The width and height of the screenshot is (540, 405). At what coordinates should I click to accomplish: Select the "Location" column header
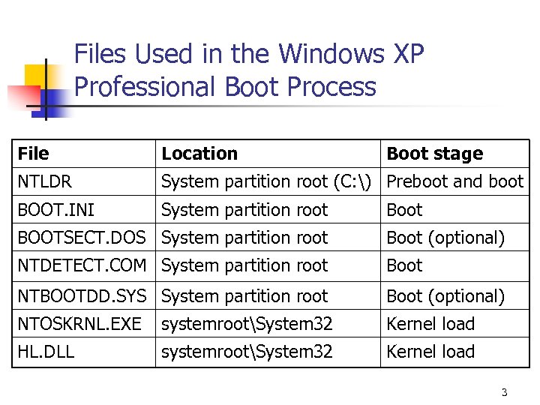coord(199,154)
